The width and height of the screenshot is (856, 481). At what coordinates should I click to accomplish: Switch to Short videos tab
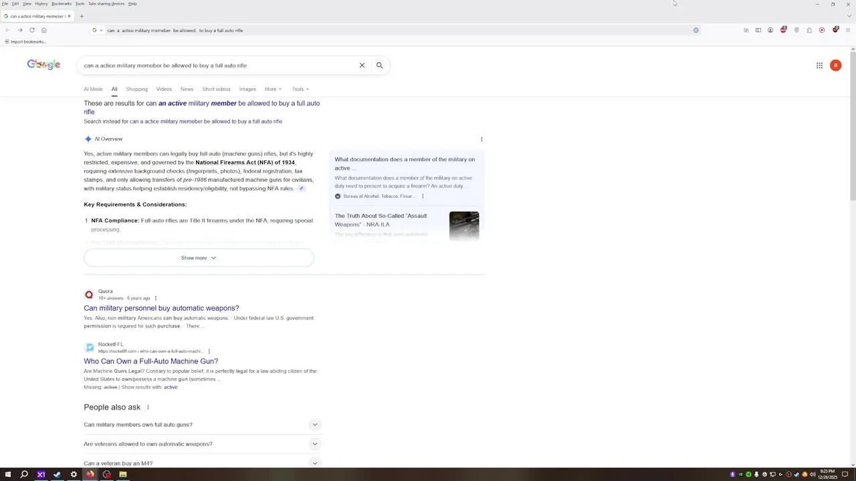216,89
